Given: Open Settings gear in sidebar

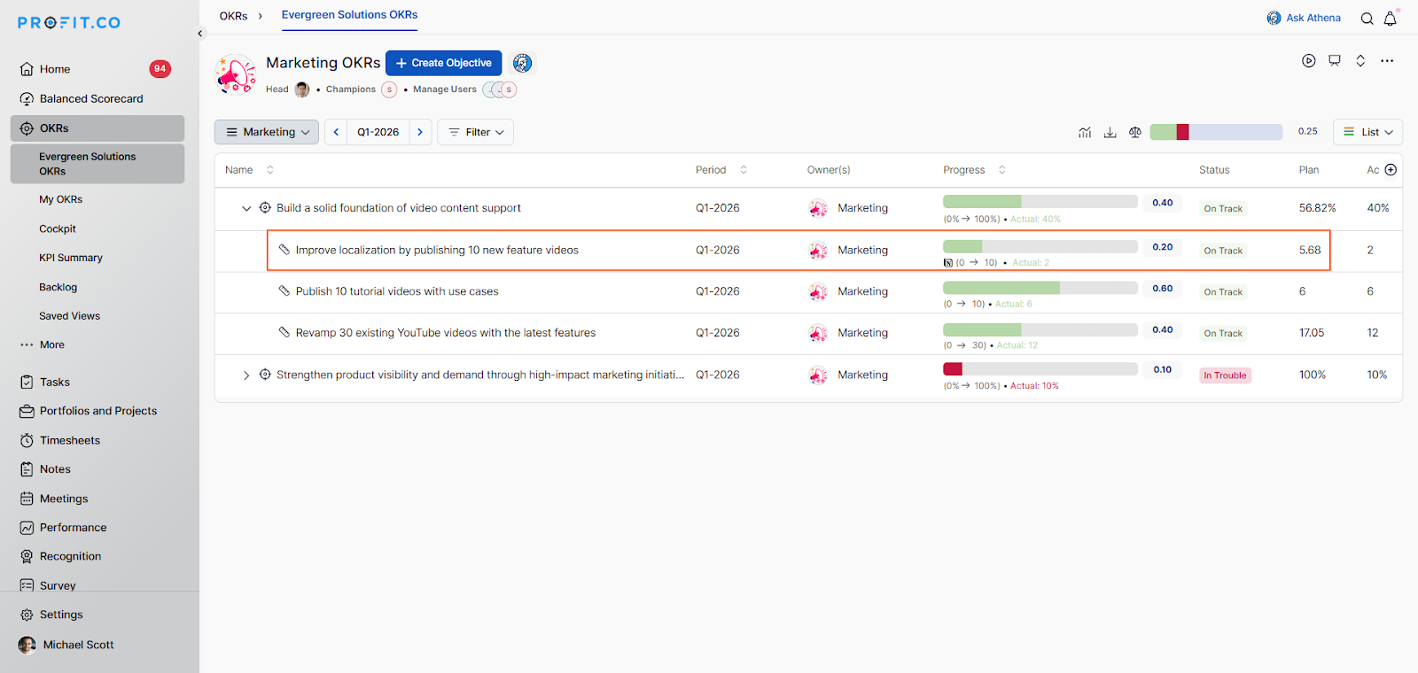Looking at the screenshot, I should coord(27,615).
